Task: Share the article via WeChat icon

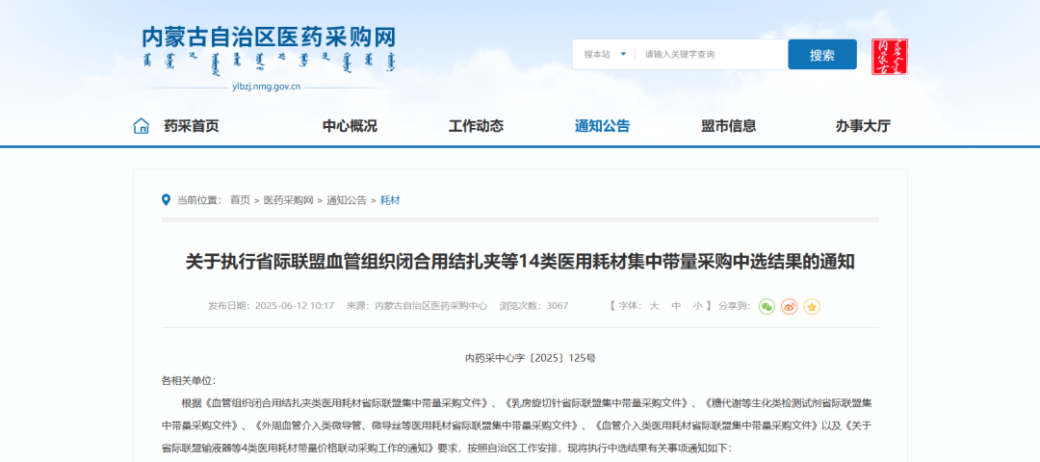Action: pos(767,306)
